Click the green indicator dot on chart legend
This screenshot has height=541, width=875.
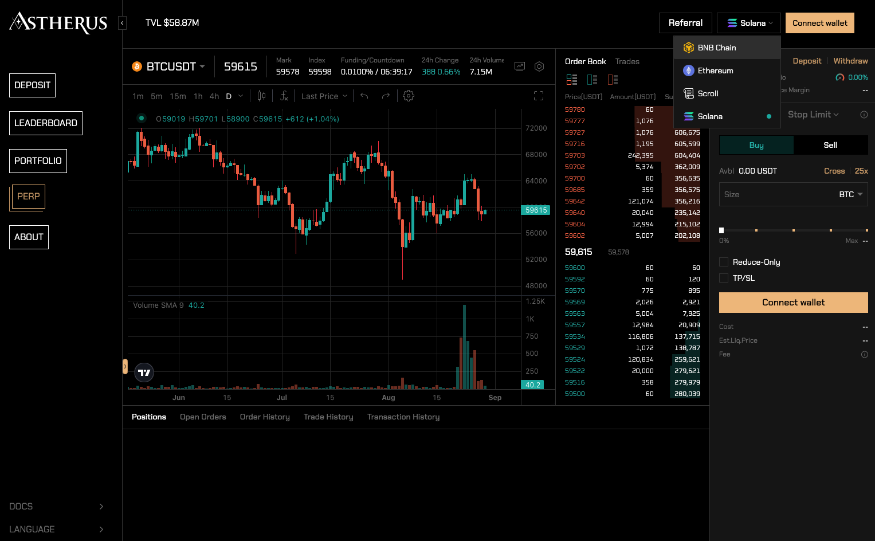pyautogui.click(x=142, y=119)
